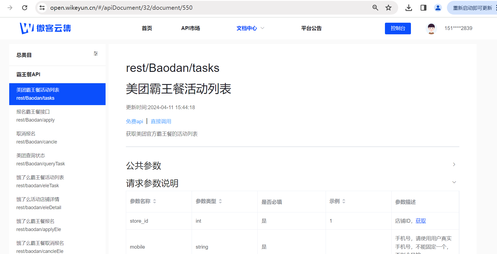Open Chrome profile icon
Image resolution: width=497 pixels, height=254 pixels.
(438, 8)
